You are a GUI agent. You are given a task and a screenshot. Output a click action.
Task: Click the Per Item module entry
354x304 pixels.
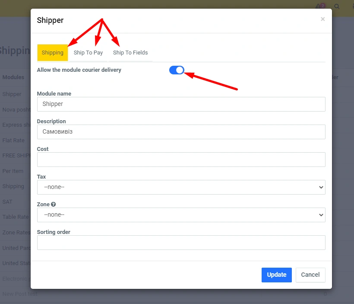coord(13,171)
